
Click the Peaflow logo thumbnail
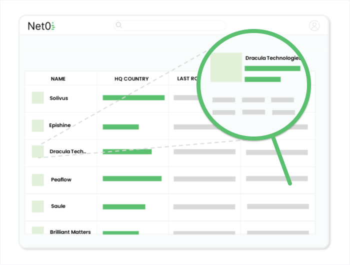coord(37,180)
